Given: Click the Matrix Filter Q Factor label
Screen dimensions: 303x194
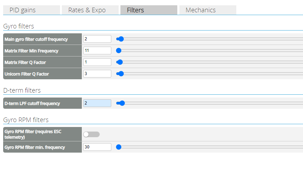Looking at the screenshot, I should pos(25,62).
